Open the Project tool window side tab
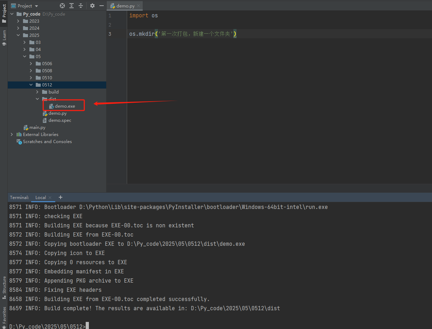 (4, 13)
